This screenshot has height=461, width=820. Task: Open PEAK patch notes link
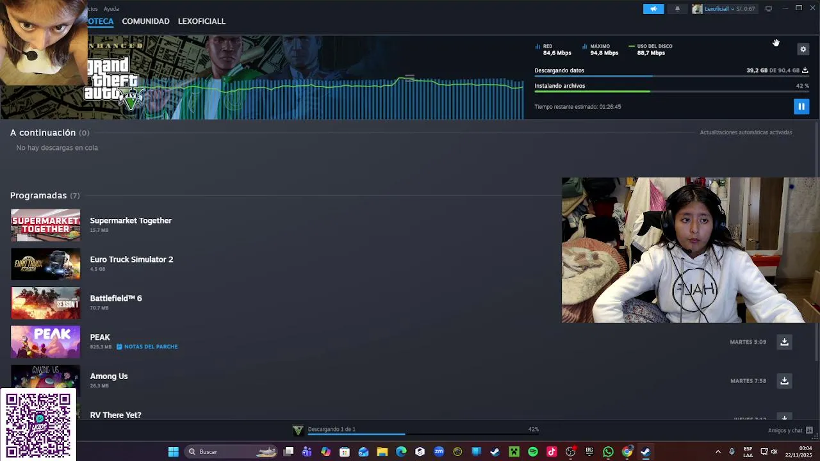[147, 346]
